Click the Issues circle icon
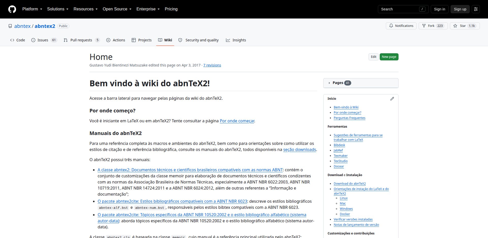The height and width of the screenshot is (238, 488). pyautogui.click(x=33, y=40)
